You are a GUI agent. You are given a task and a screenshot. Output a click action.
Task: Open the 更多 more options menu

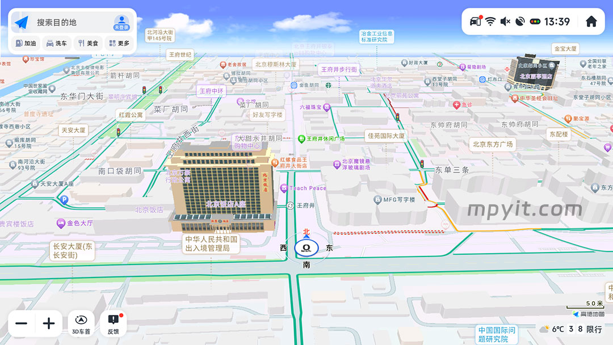[x=119, y=43]
